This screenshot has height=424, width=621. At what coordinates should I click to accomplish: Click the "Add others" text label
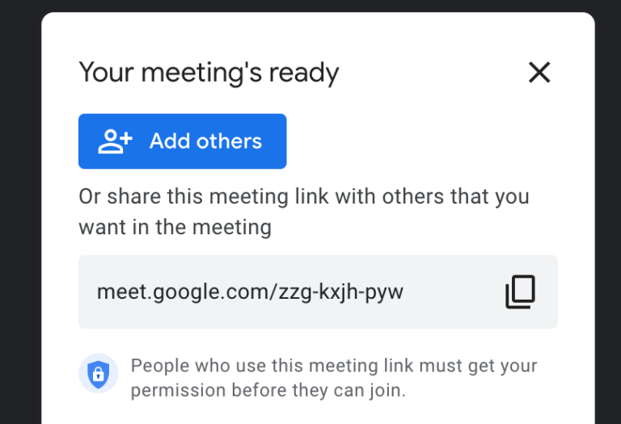[x=205, y=141]
